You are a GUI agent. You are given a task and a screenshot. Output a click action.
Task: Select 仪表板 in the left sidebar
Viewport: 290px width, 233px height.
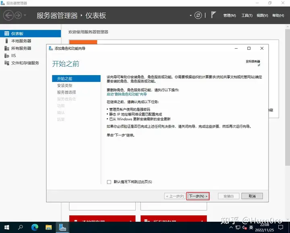[30, 34]
